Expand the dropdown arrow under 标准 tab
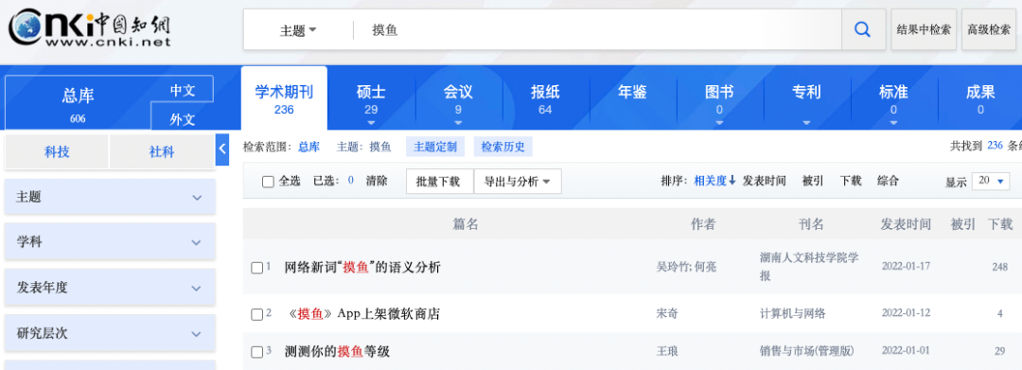Image resolution: width=1022 pixels, height=370 pixels. [893, 122]
